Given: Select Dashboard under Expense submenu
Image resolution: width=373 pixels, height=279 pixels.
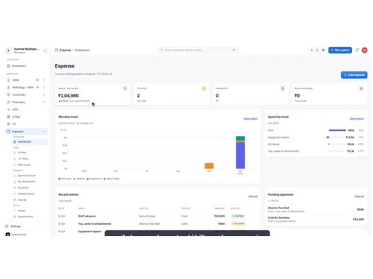Looking at the screenshot, I should pyautogui.click(x=30, y=142).
